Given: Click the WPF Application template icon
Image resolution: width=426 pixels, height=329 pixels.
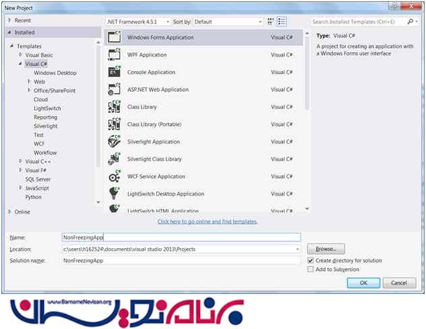Looking at the screenshot, I should tap(115, 55).
